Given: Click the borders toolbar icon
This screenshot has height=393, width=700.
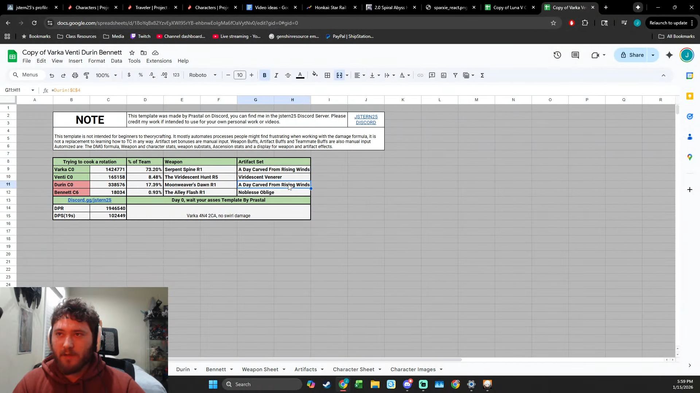Looking at the screenshot, I should 327,75.
